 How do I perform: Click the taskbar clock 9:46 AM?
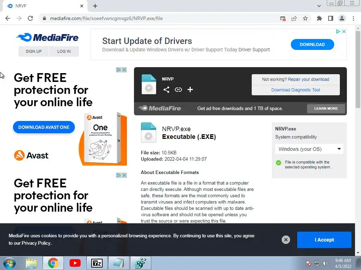[343, 261]
